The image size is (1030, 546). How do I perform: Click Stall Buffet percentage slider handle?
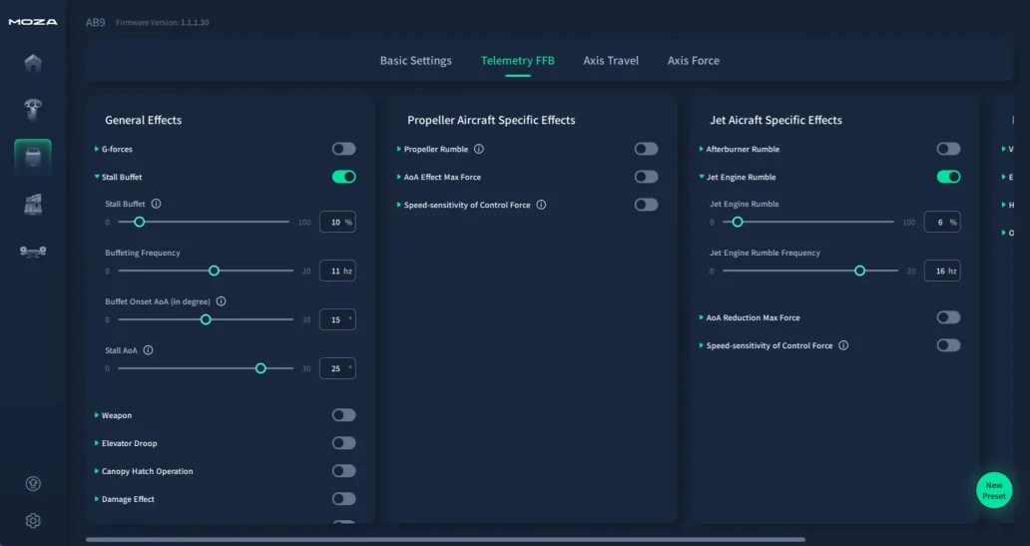140,222
